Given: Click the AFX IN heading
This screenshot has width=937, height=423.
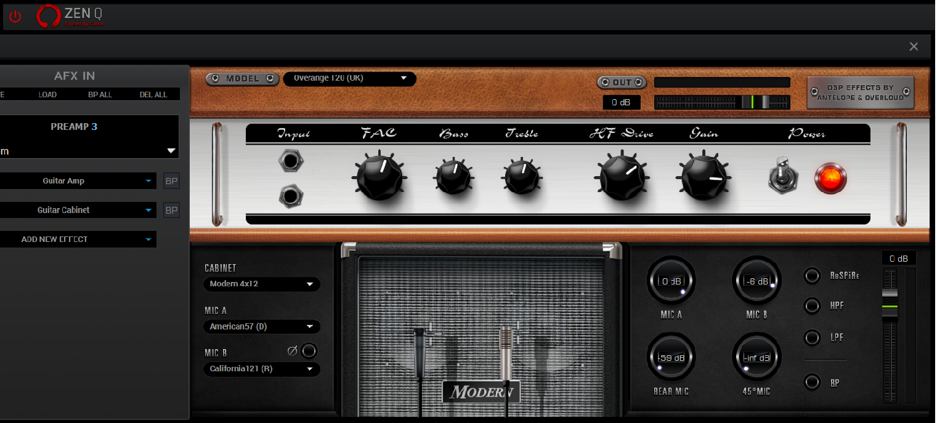Looking at the screenshot, I should [75, 76].
